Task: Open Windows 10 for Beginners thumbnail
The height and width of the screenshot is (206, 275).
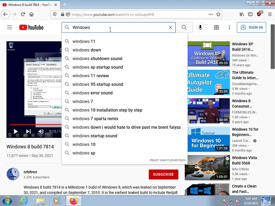Action: [x=209, y=139]
